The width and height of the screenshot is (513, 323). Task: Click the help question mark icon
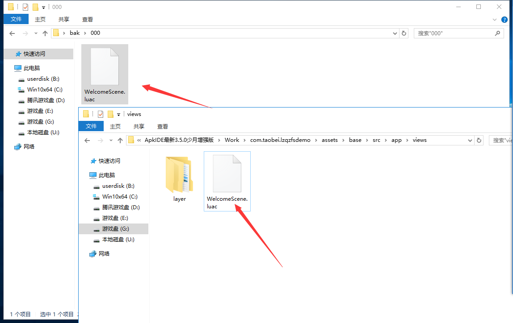(x=505, y=20)
